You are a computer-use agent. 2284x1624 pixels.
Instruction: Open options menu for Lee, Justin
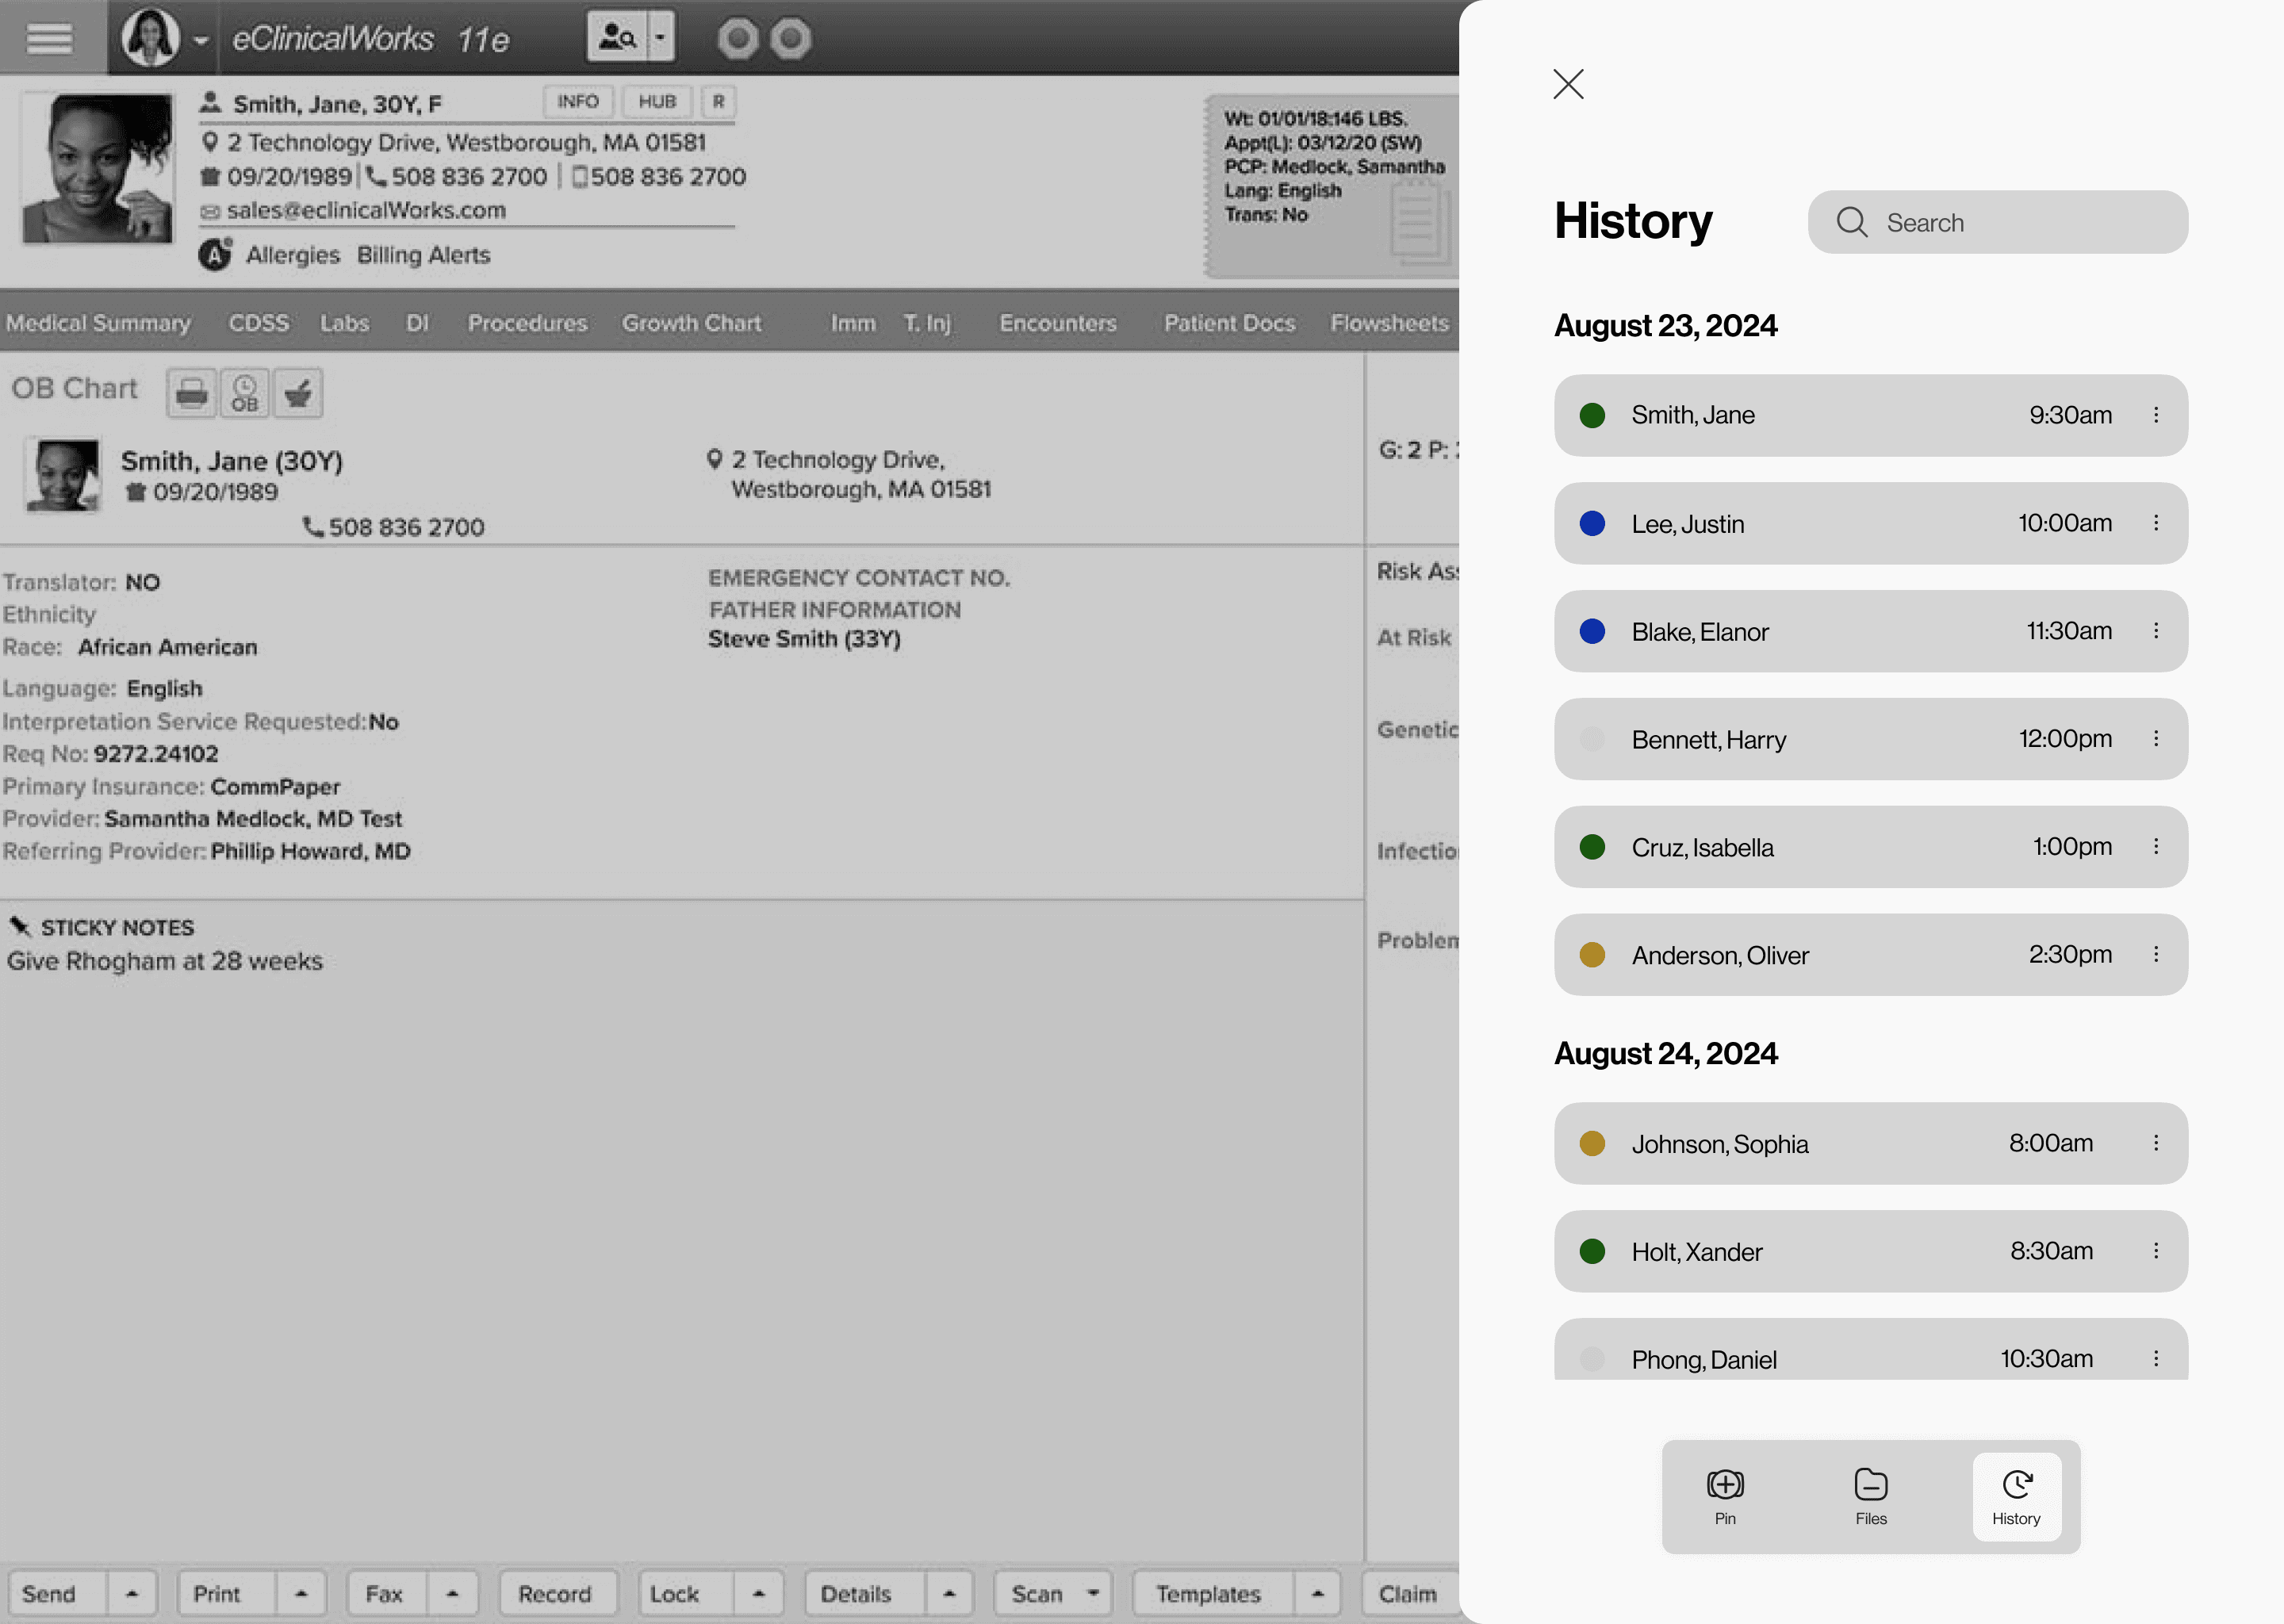2155,523
